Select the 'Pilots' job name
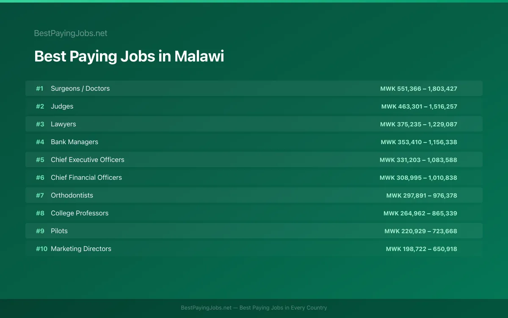This screenshot has height=318, width=508. pos(59,231)
